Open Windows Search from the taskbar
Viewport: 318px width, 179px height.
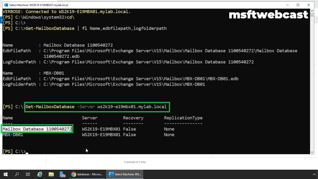pos(16,174)
